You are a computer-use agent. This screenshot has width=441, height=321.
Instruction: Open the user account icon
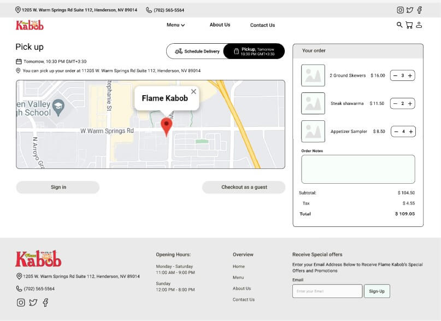pos(419,25)
